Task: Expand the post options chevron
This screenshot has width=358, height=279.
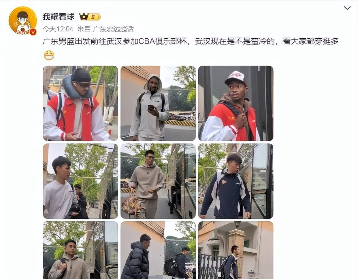Action: pos(347,8)
